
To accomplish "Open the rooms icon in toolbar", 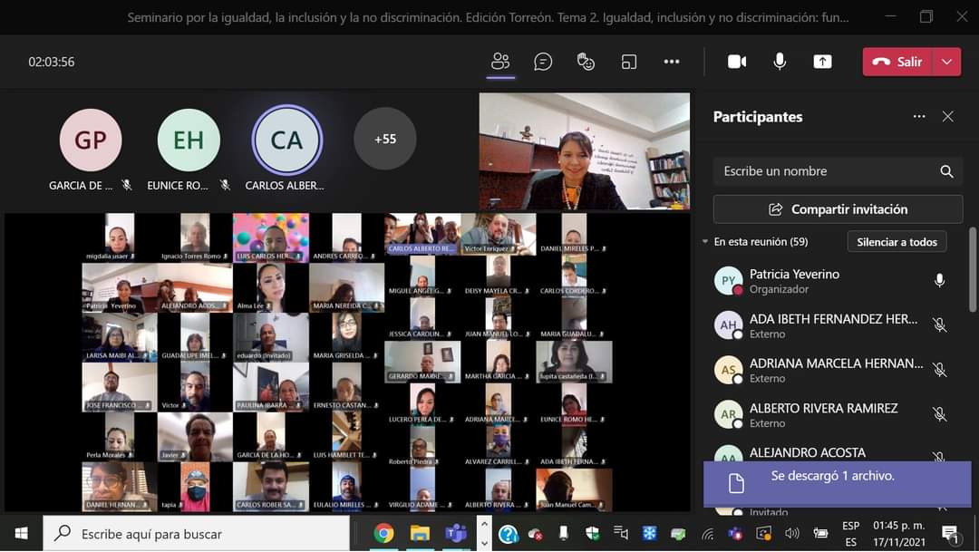I will tap(629, 62).
